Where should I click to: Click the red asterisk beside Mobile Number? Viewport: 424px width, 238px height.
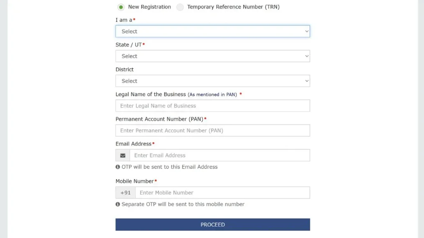point(156,180)
